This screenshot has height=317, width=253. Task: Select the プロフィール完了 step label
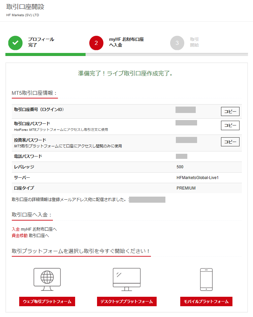click(41, 42)
